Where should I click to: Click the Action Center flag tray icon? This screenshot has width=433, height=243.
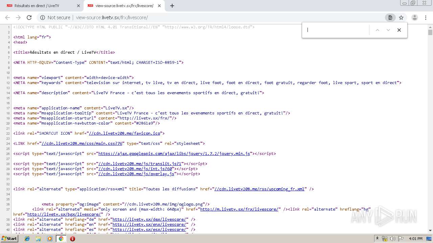pos(401,239)
